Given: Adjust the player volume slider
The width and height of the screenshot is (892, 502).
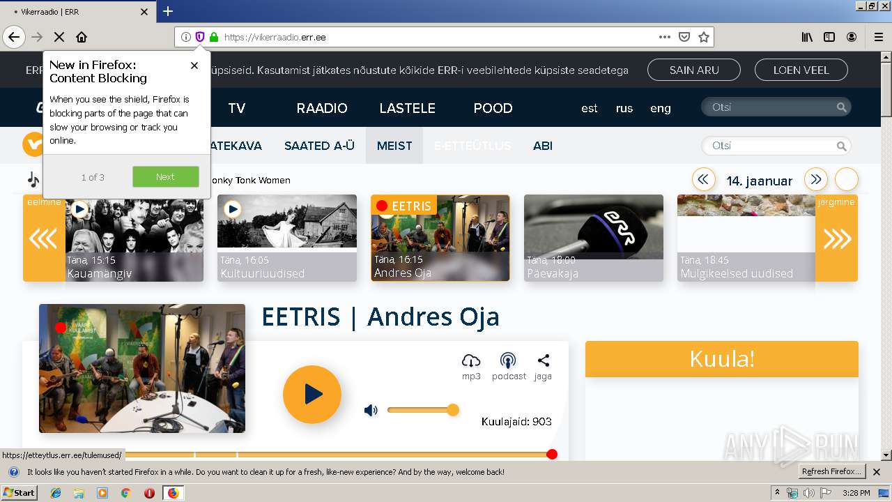Looking at the screenshot, I should click(x=423, y=410).
